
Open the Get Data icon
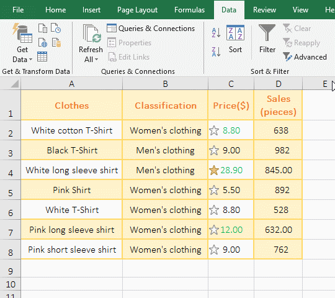click(x=22, y=34)
